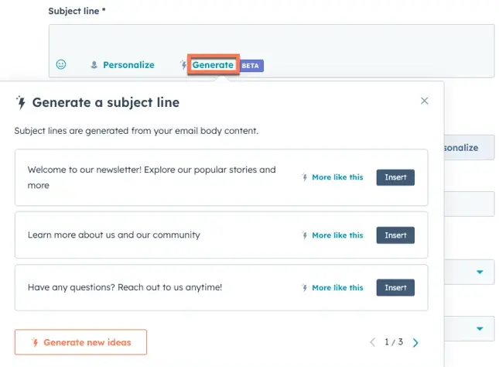Go to previous page of suggestions
Viewport: 499px width, 367px height.
click(x=372, y=342)
